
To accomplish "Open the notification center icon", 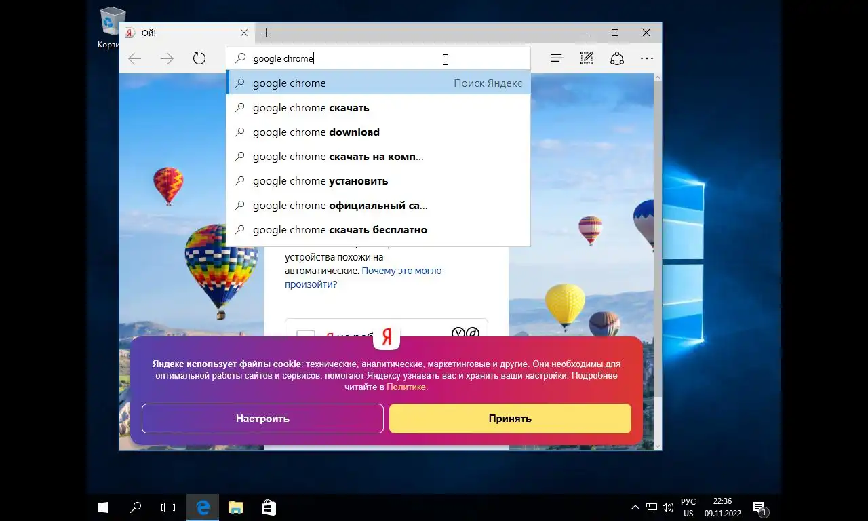I will pos(760,507).
